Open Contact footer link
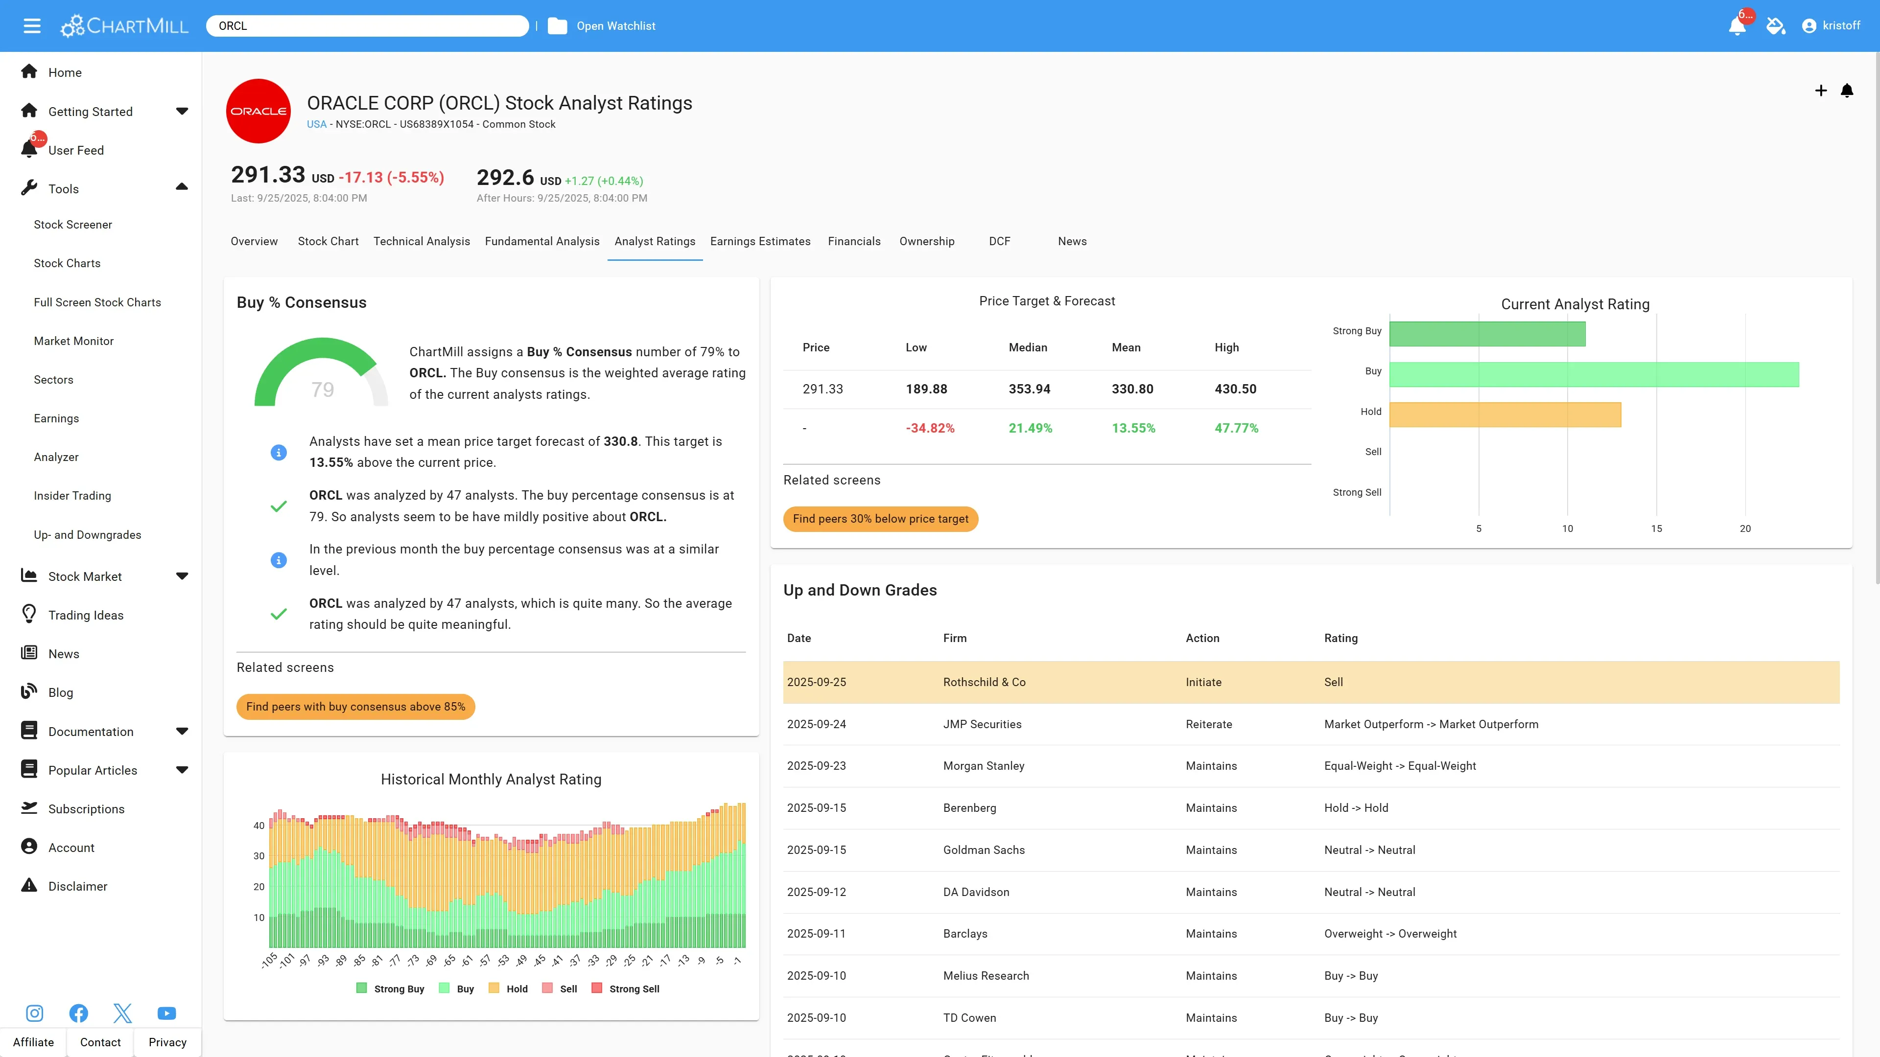1880x1057 pixels. point(101,1042)
